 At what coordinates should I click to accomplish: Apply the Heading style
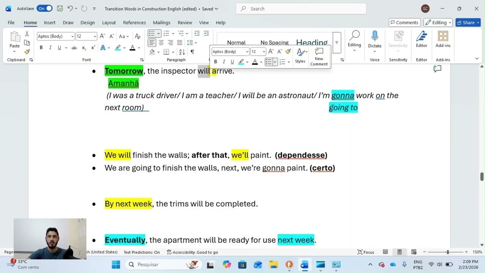pos(312,42)
